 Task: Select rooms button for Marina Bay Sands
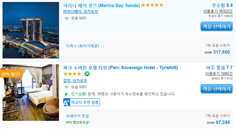tap(216, 27)
